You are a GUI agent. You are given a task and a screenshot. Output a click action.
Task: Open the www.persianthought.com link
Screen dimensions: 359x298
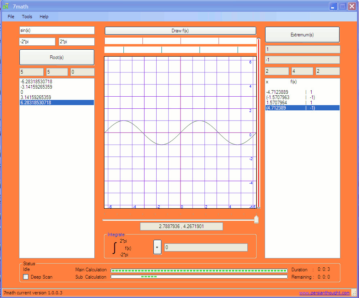[324, 293]
